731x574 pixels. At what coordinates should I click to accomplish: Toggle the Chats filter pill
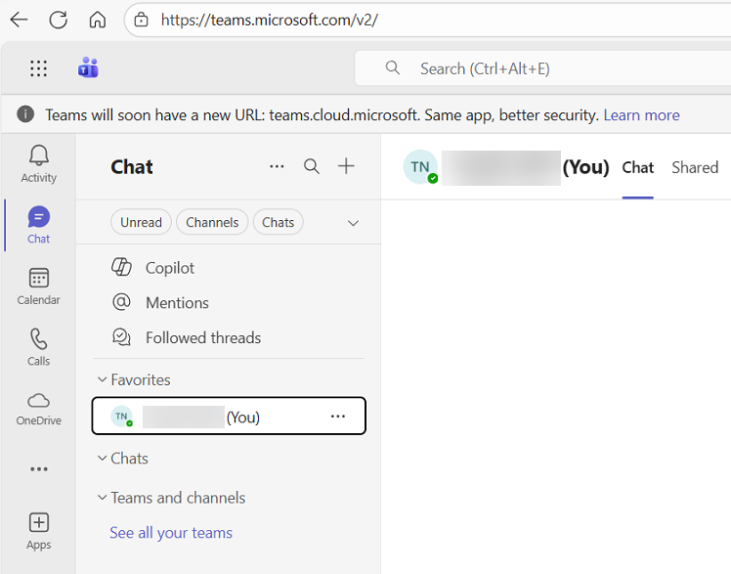click(x=279, y=223)
